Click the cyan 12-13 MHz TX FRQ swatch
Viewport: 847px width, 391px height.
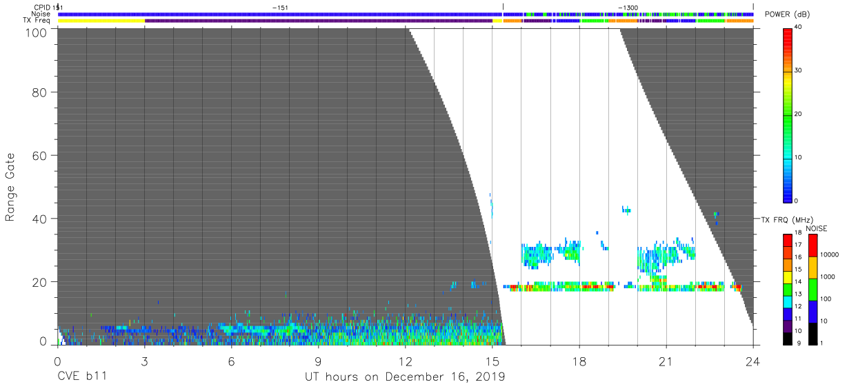[788, 302]
